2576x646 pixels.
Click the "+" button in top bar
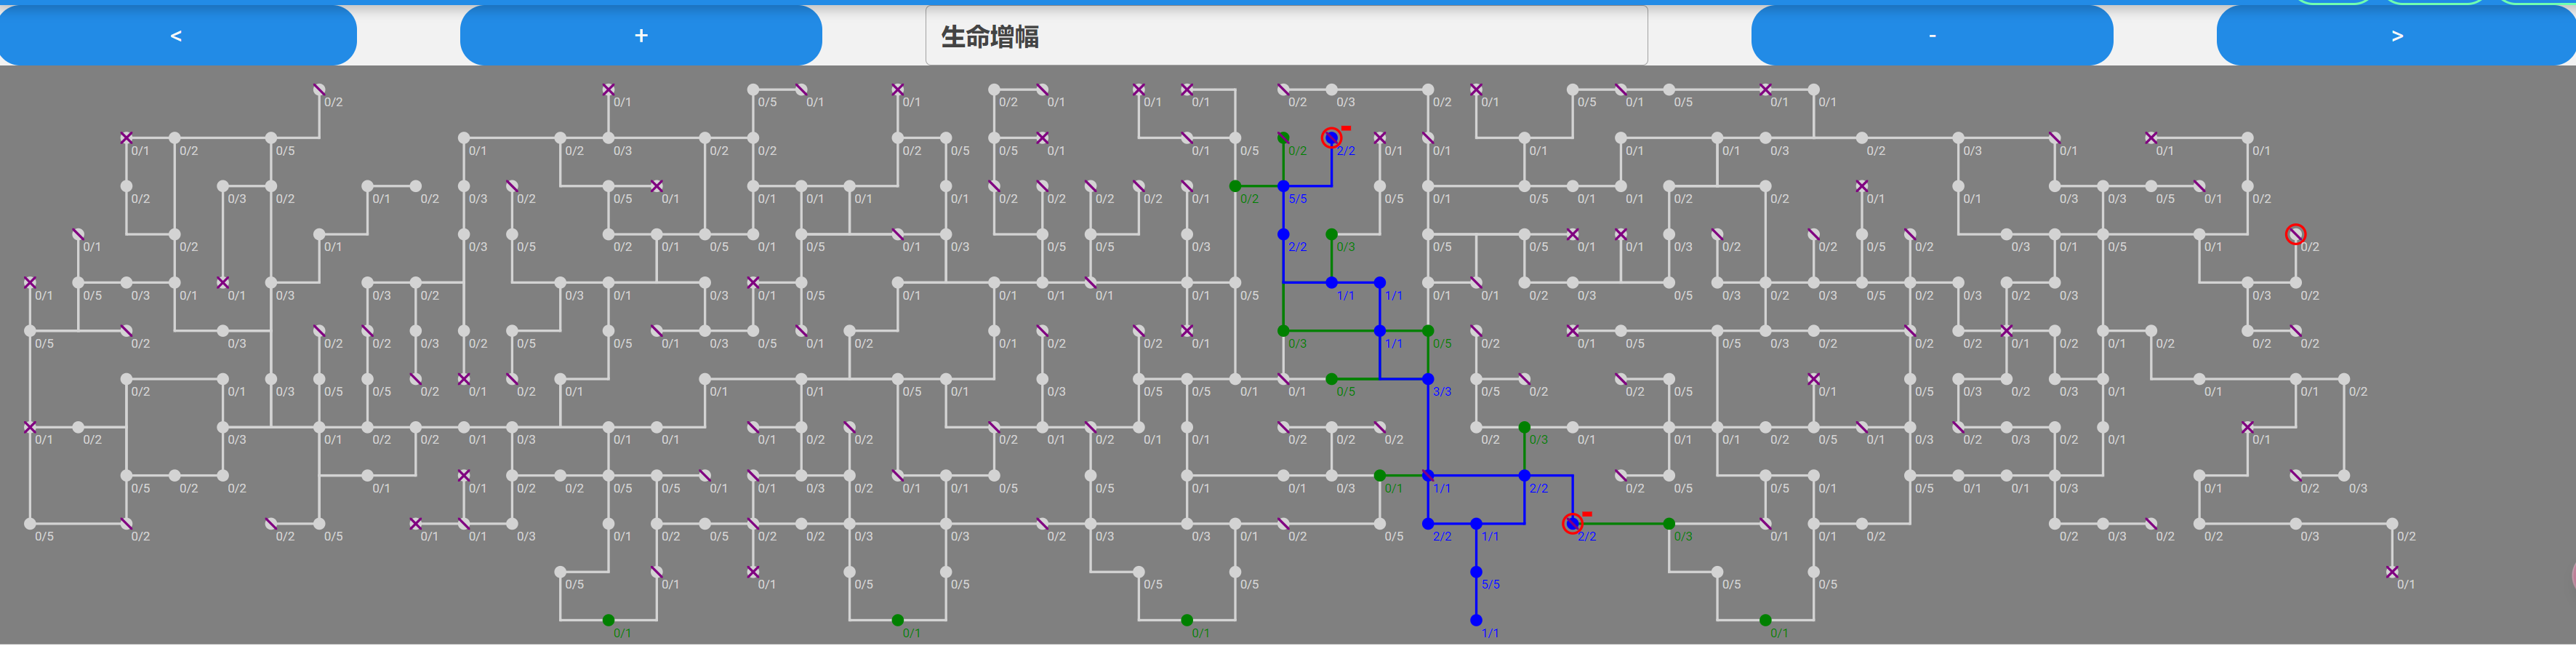click(x=641, y=35)
